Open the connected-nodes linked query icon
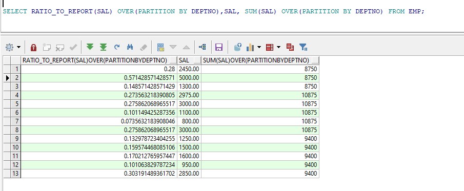Screen dimensions: 464x191 click(x=203, y=47)
